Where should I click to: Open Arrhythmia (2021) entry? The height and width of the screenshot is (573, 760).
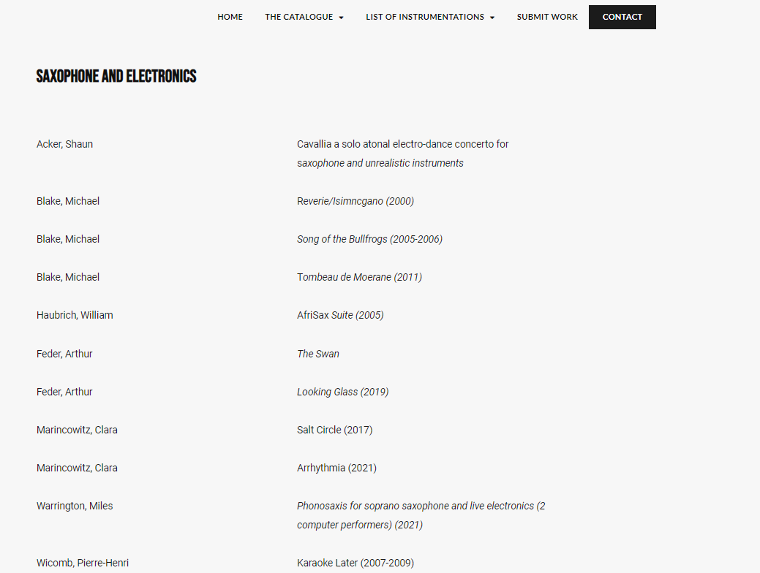[x=336, y=468]
